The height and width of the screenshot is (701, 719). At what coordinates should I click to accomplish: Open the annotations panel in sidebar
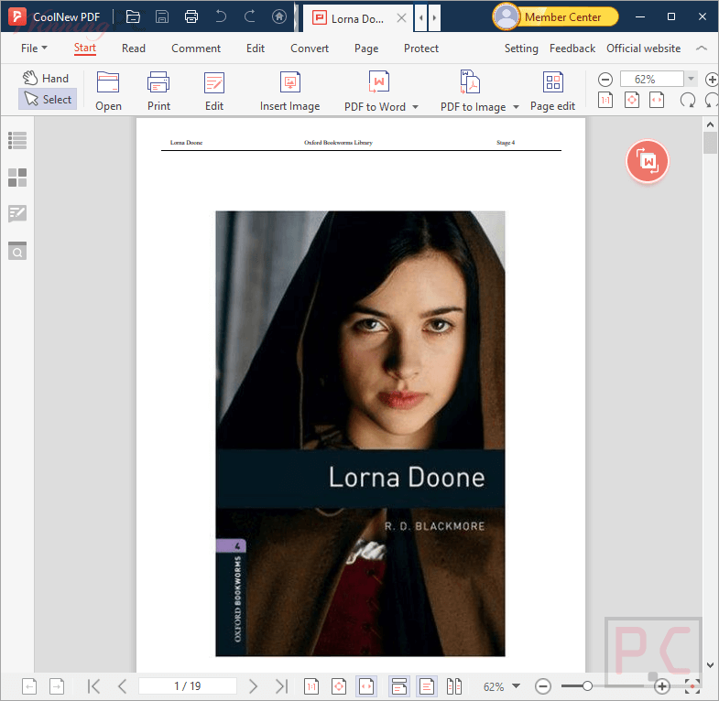click(17, 213)
